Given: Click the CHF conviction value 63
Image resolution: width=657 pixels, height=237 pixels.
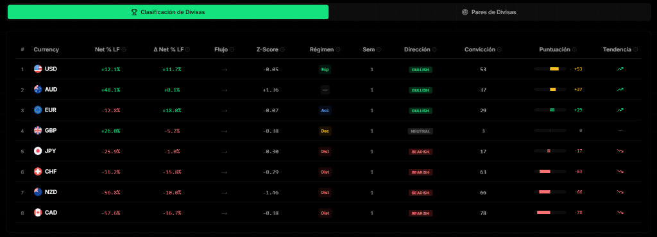Looking at the screenshot, I should tap(483, 172).
